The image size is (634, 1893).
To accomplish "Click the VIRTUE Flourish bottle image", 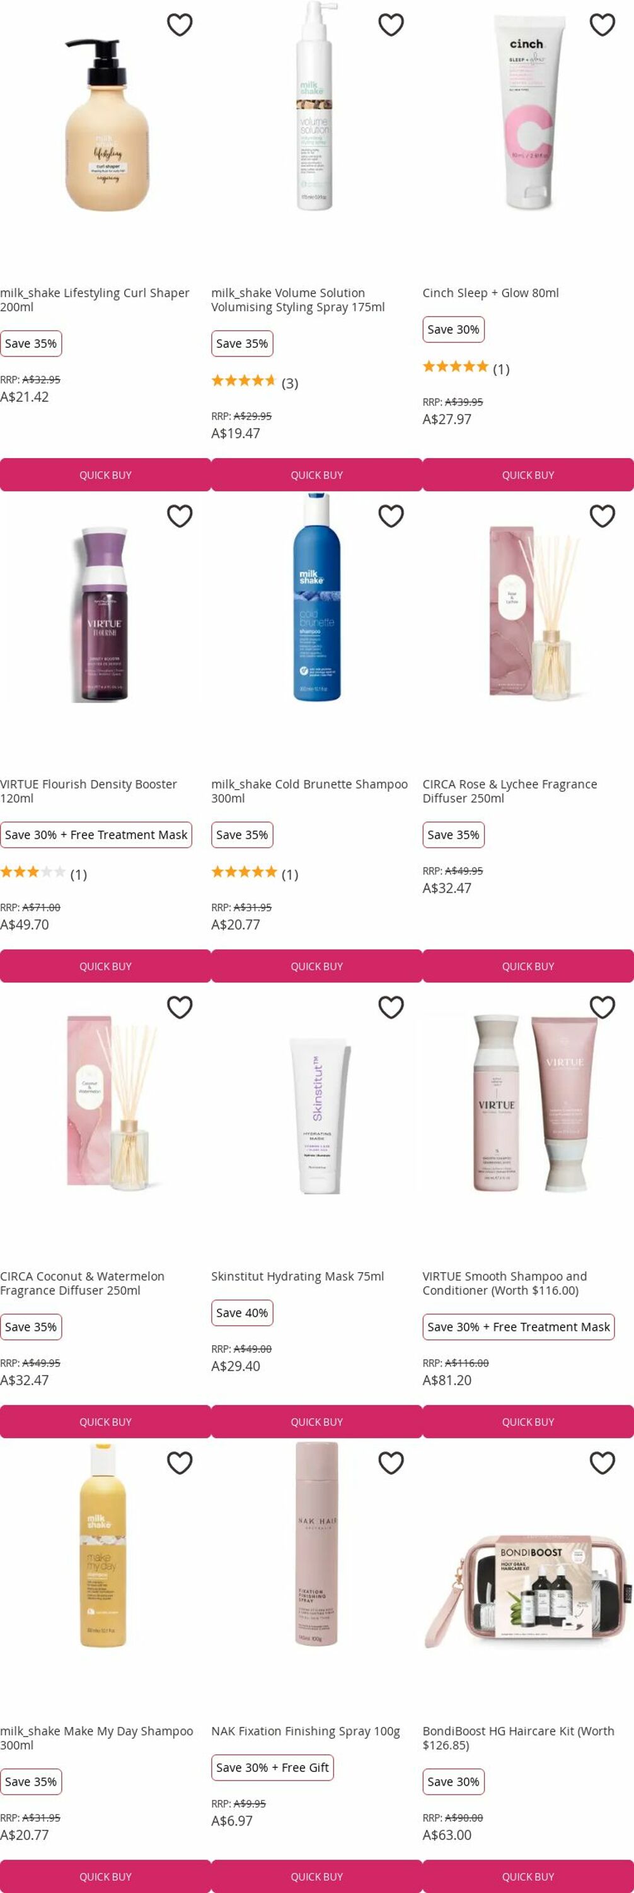I will pos(106,613).
